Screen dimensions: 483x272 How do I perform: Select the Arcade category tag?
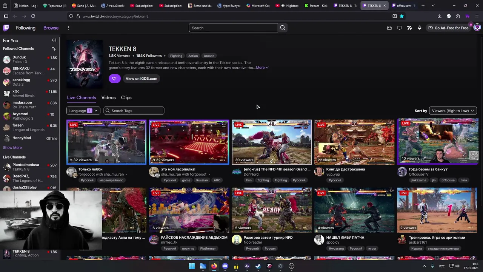coord(209,56)
